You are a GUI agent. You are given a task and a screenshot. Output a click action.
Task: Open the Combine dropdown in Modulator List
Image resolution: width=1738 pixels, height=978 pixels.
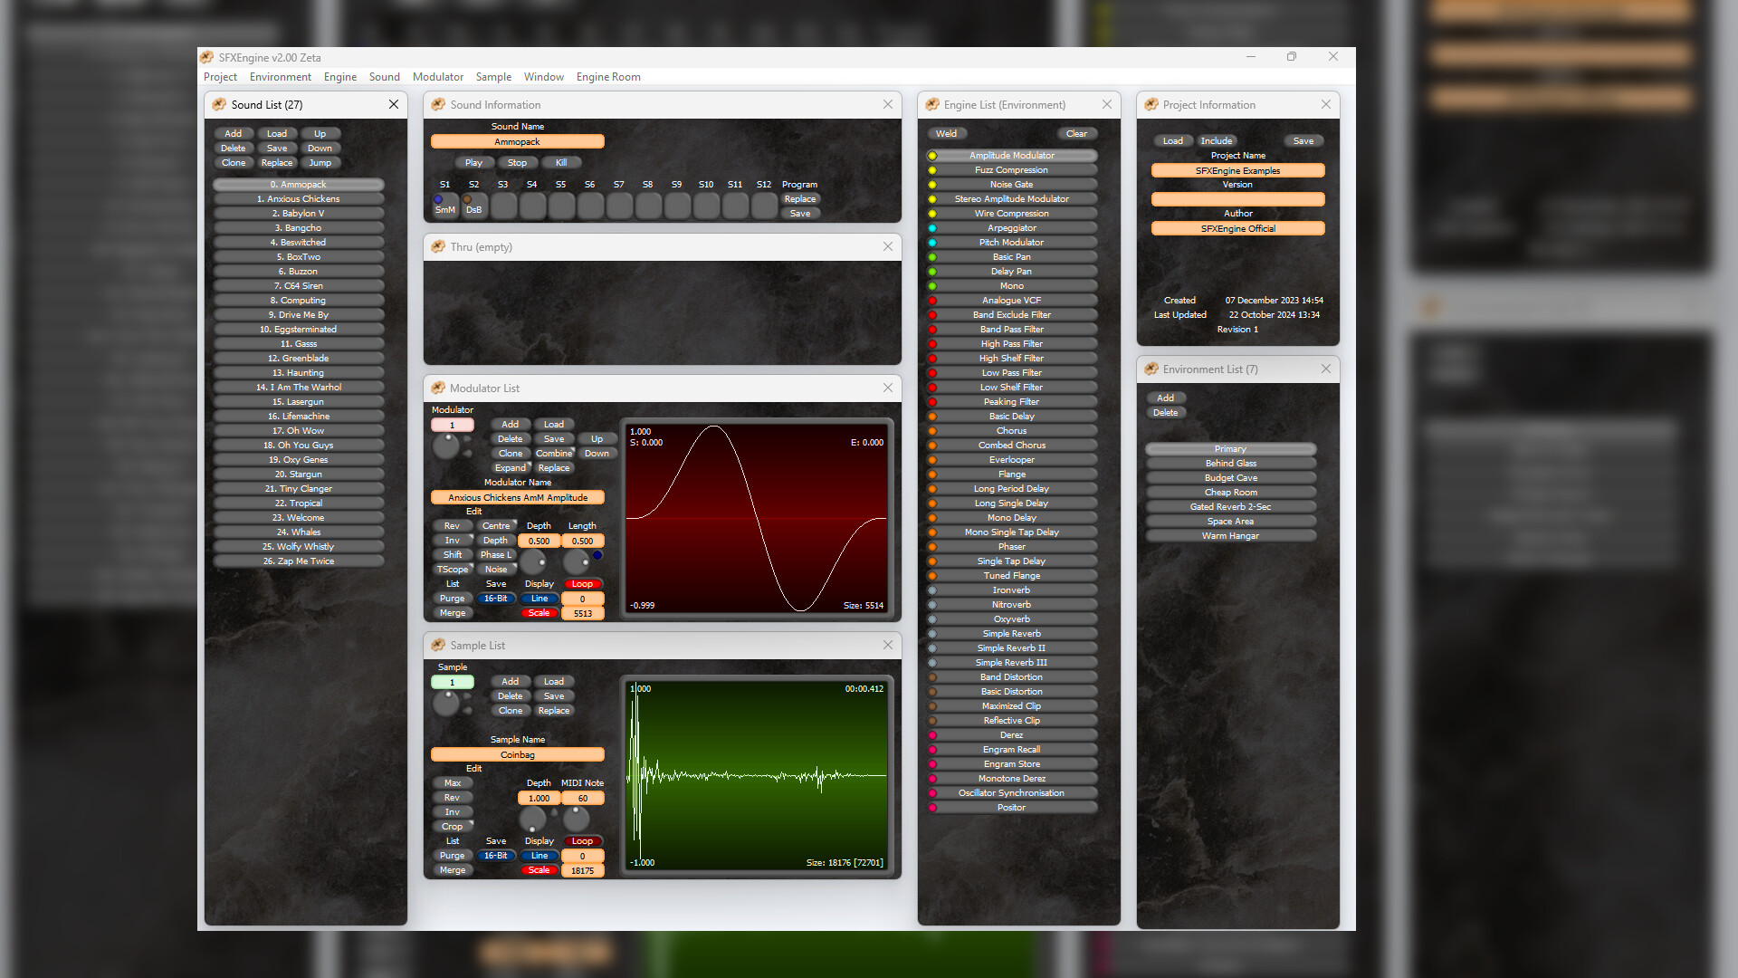click(554, 453)
